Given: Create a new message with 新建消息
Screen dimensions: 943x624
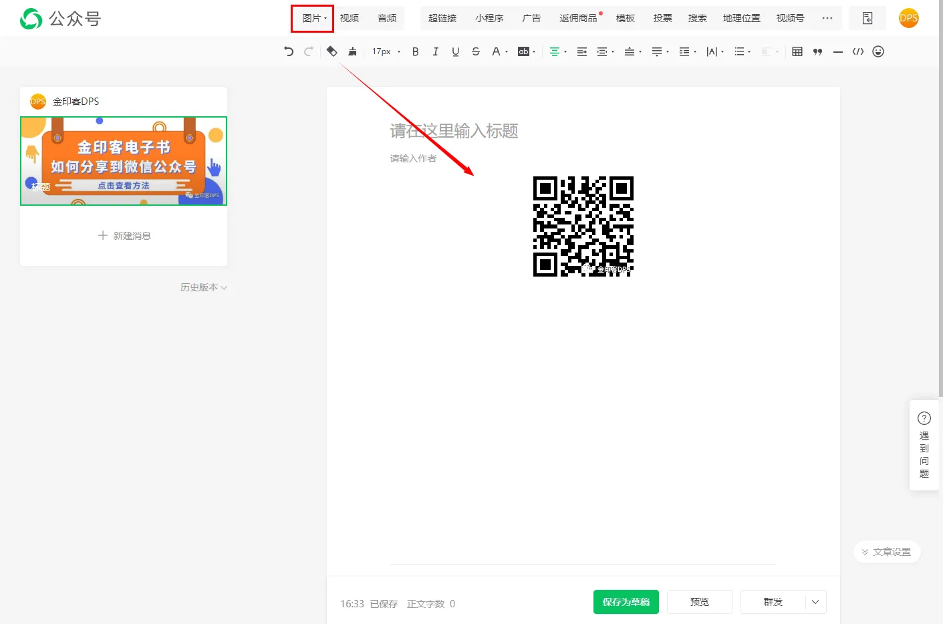Looking at the screenshot, I should coord(124,236).
